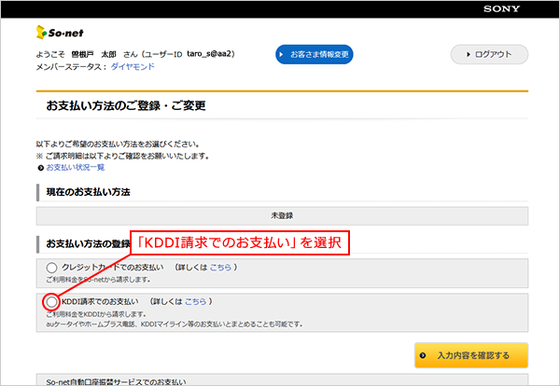Click the 未登録 current payment field

coord(281,214)
